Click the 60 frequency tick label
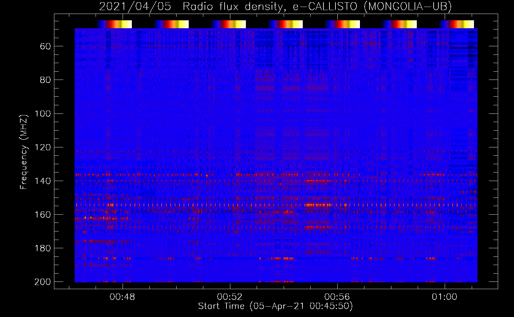 45,47
